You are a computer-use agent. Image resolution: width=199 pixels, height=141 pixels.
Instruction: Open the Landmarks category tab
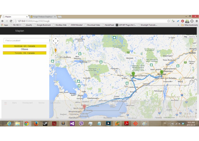(x=55, y=103)
